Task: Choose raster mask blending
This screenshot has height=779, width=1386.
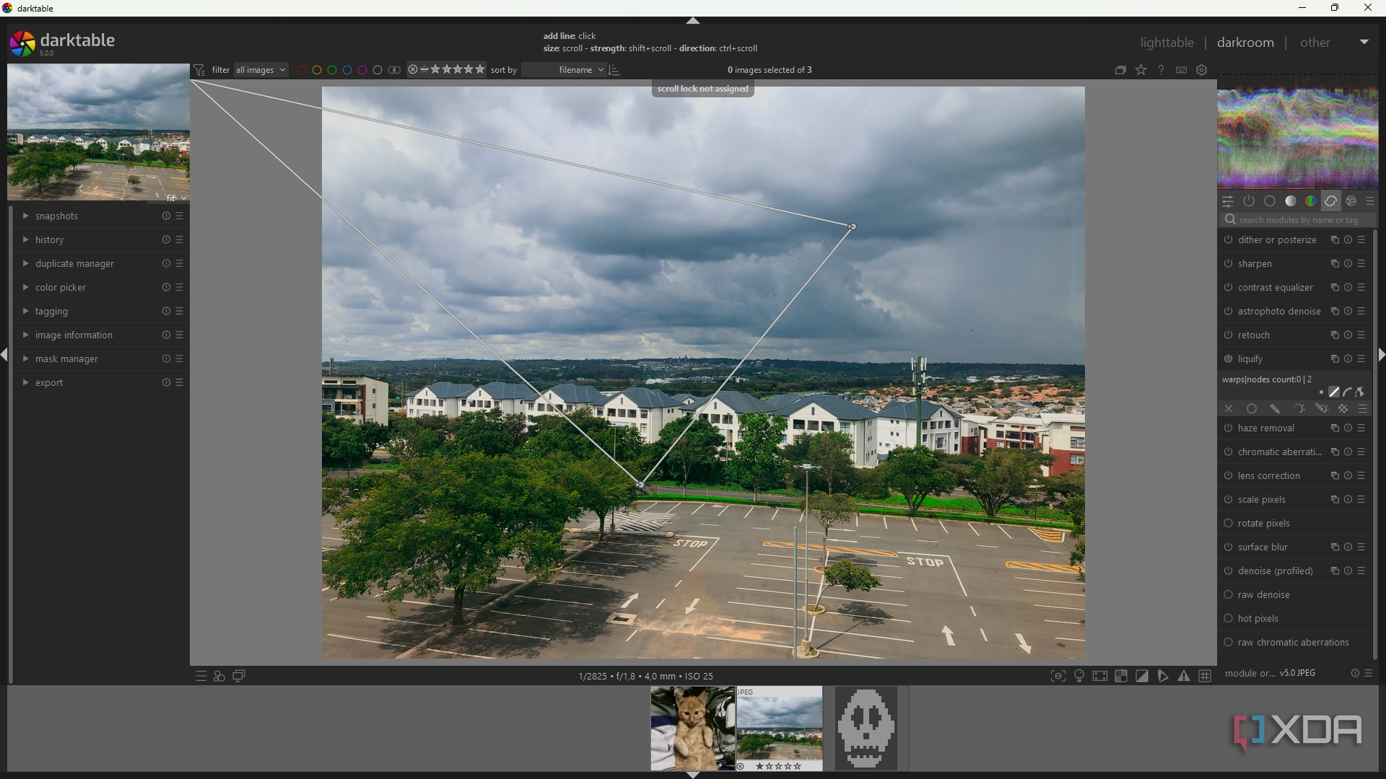Action: point(1343,409)
